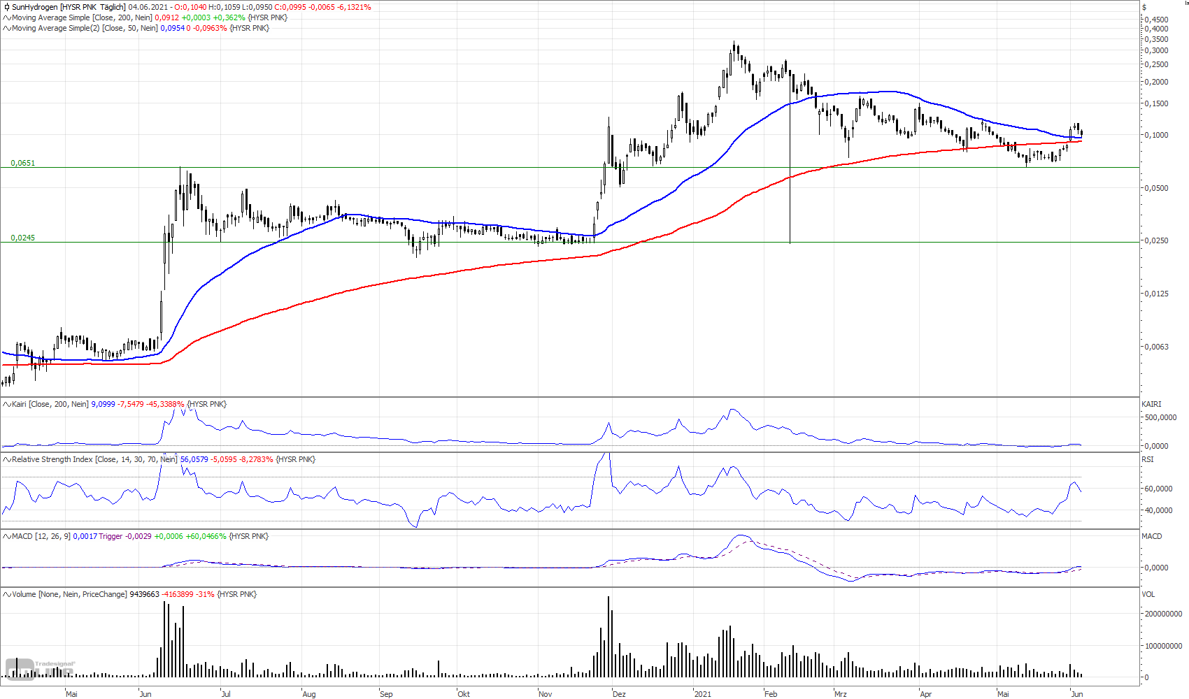The image size is (1189, 699).
Task: Click the 0,0500 price axis label
Action: (x=1157, y=188)
